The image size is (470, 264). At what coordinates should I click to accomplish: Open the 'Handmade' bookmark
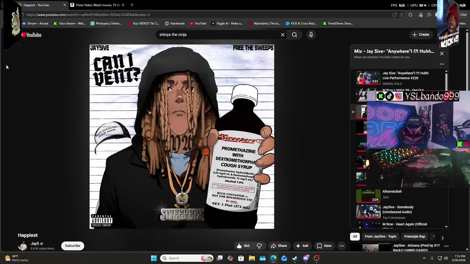(174, 23)
